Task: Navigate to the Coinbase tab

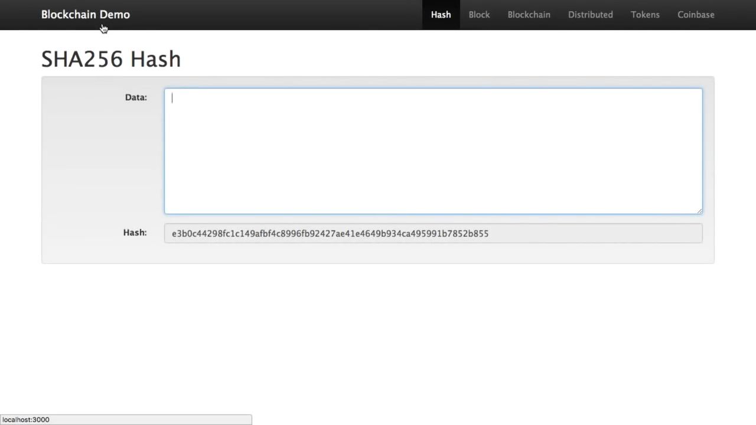Action: pos(696,15)
